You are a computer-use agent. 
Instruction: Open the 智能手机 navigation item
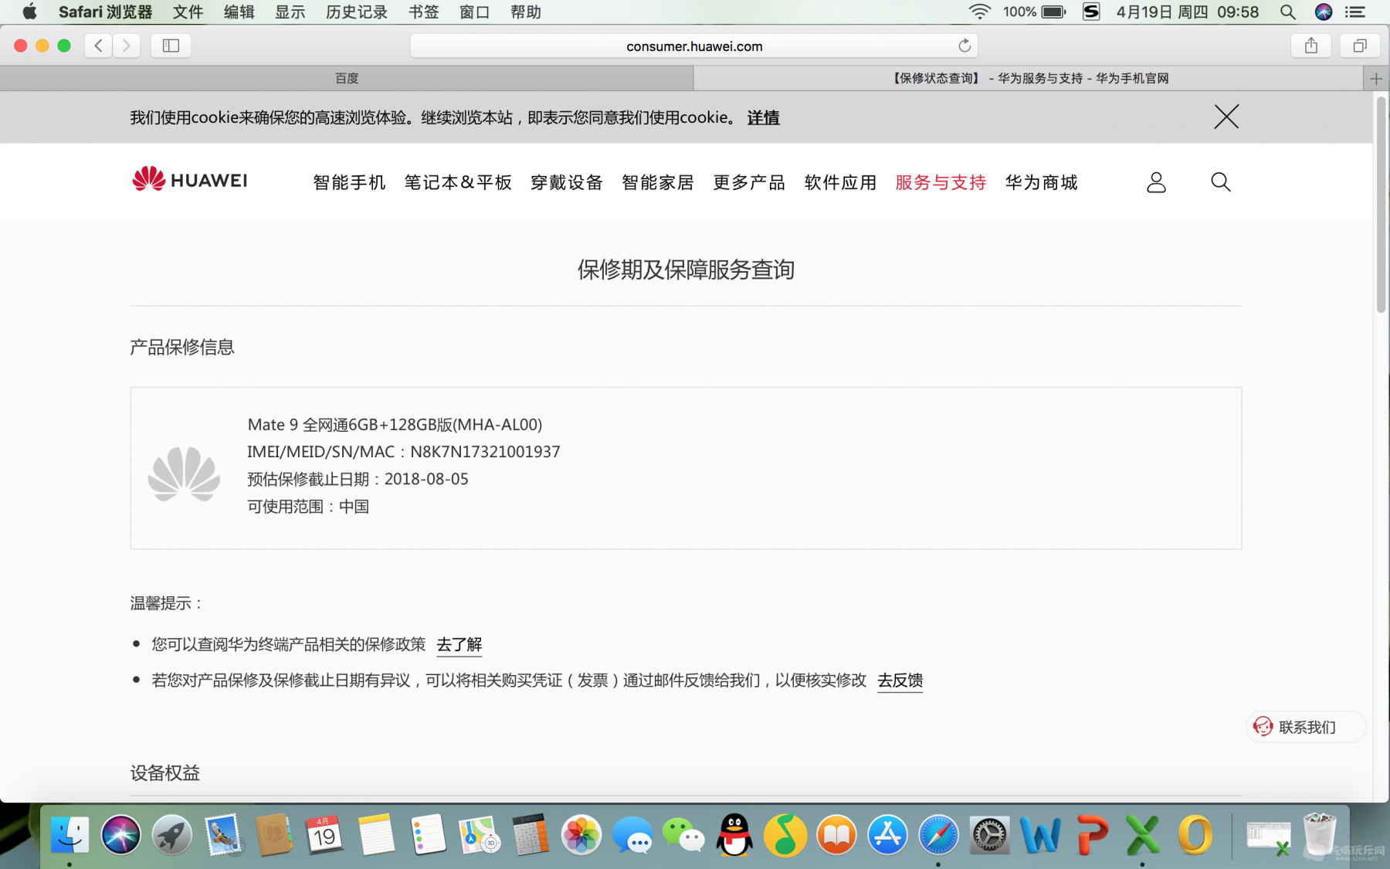[x=349, y=182]
